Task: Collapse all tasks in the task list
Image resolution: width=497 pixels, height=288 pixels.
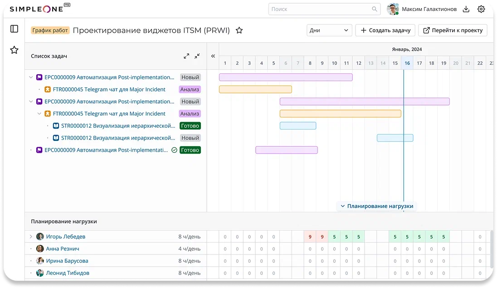Action: 197,56
